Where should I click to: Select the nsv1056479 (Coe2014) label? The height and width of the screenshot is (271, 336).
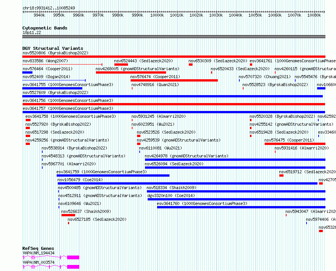80,180
